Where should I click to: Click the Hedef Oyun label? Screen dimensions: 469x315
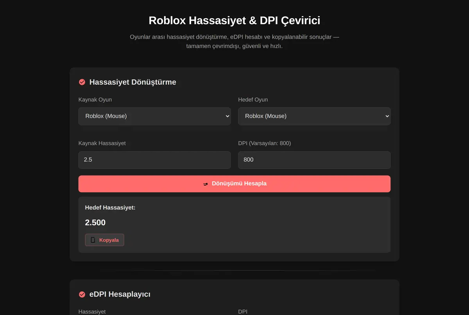(x=253, y=100)
